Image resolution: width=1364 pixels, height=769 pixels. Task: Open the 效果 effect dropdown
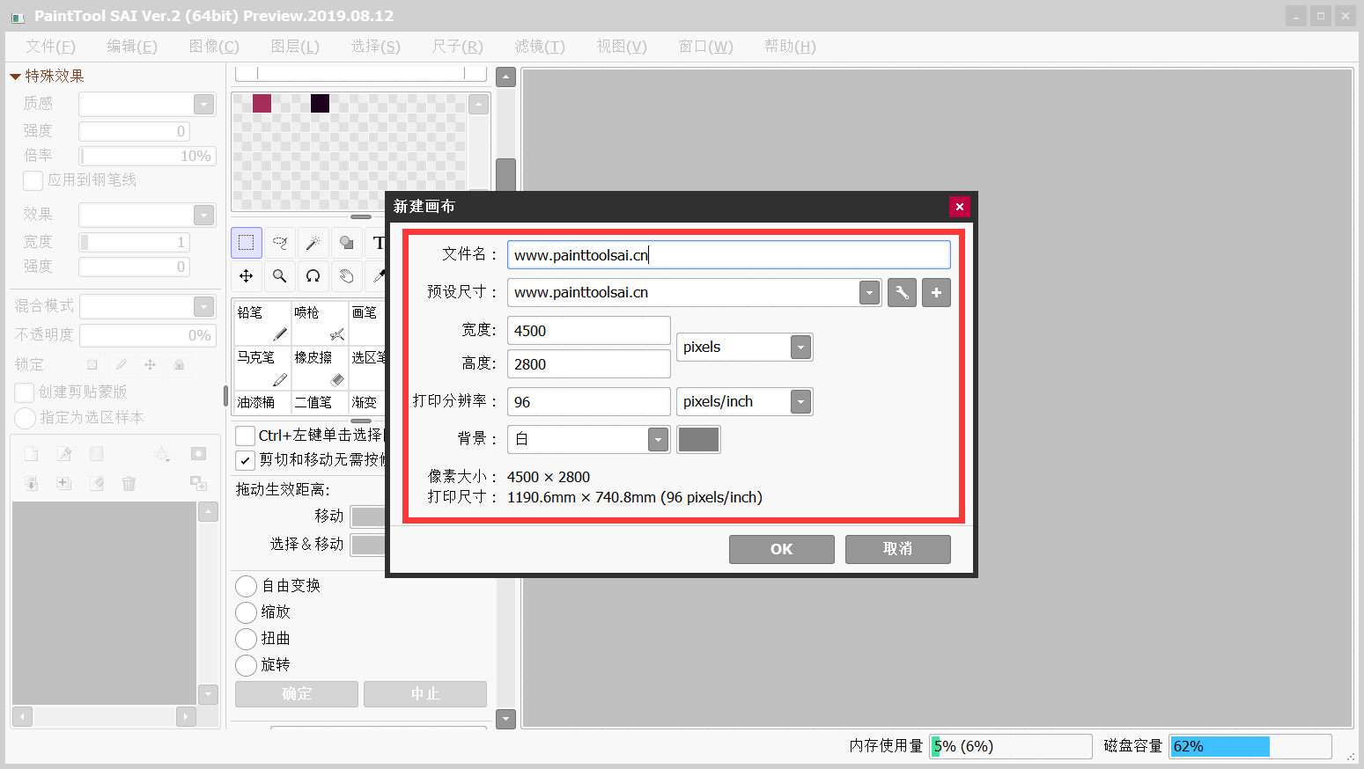click(204, 216)
